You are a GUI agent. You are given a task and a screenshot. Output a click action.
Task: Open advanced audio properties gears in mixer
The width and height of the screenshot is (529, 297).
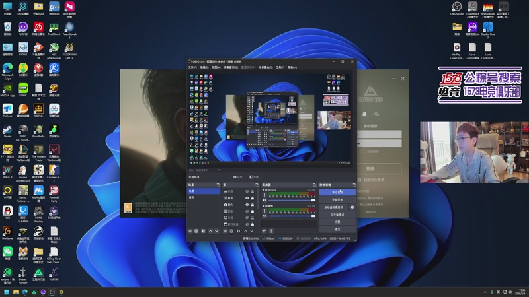pos(264,231)
